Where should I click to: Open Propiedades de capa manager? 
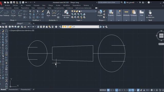click(x=66, y=14)
